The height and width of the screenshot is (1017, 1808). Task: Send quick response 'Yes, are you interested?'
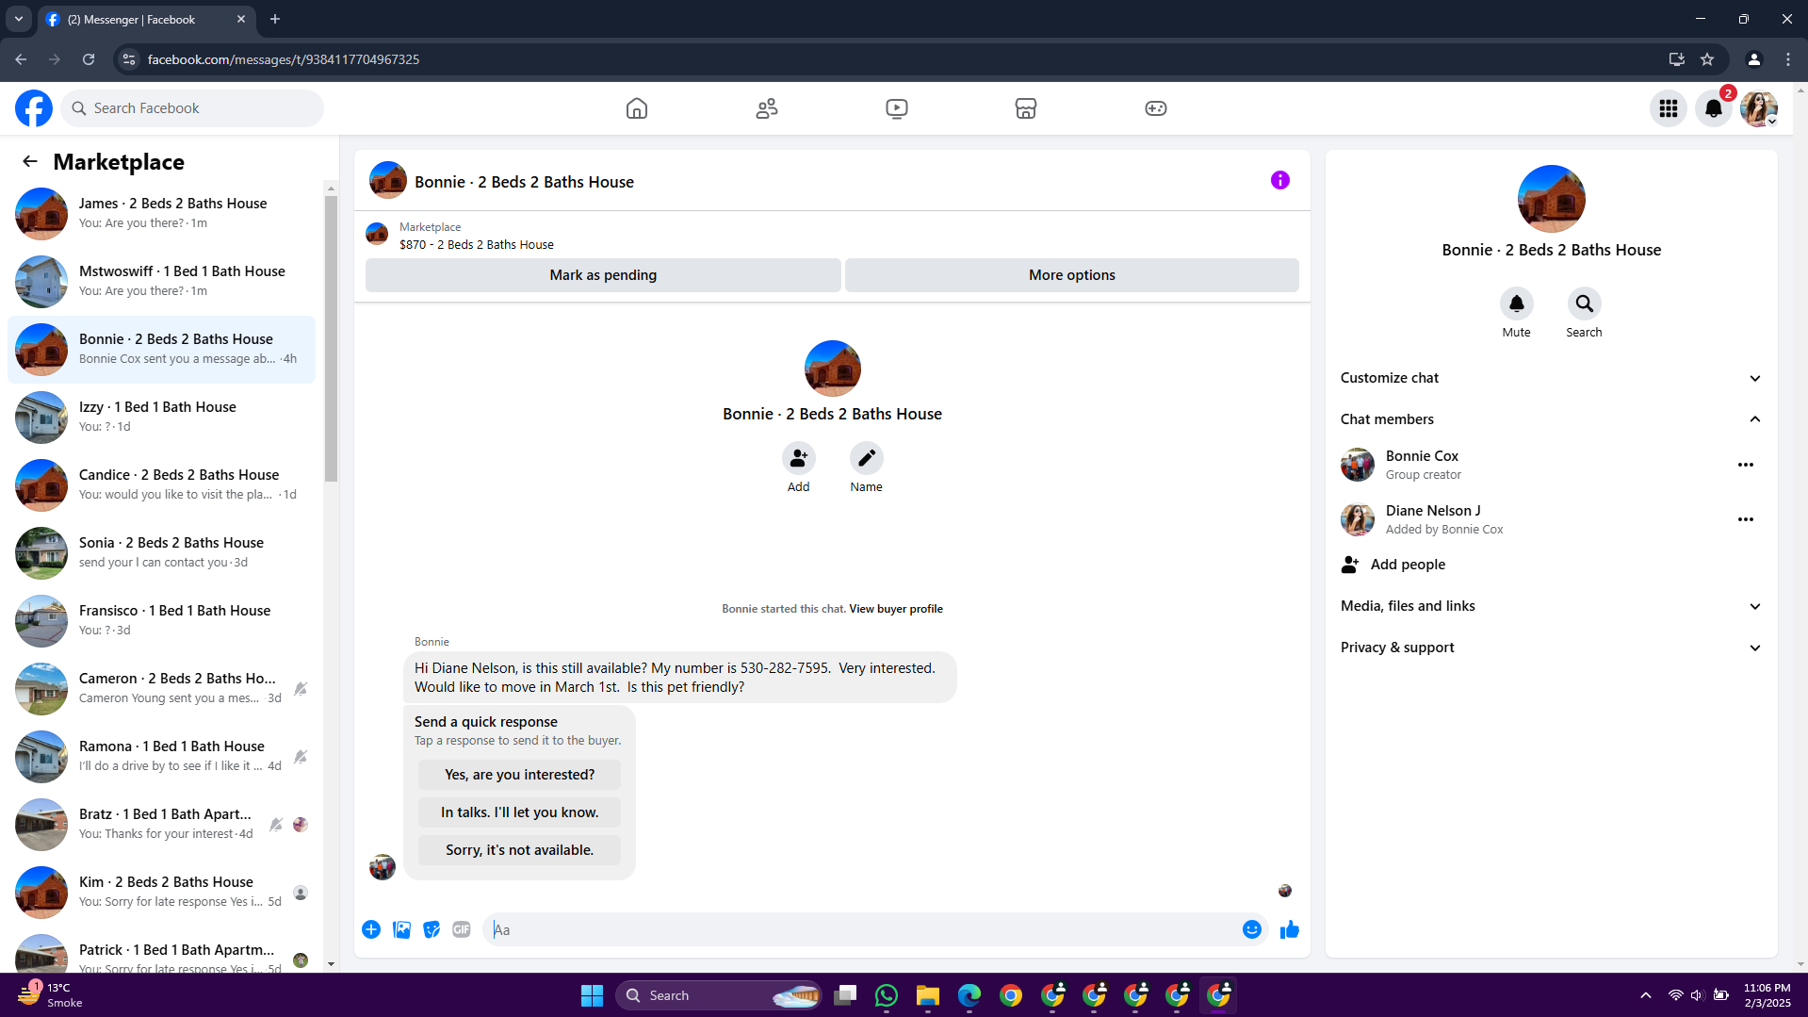(520, 775)
